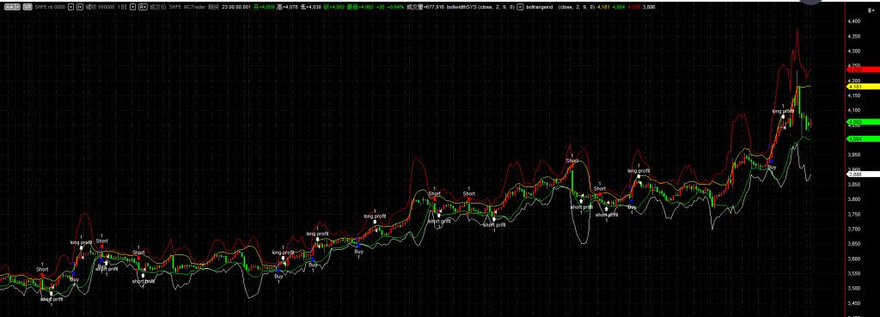Image resolution: width=880 pixels, height=317 pixels.
Task: Select green 4,062 last price marker
Action: 863,122
